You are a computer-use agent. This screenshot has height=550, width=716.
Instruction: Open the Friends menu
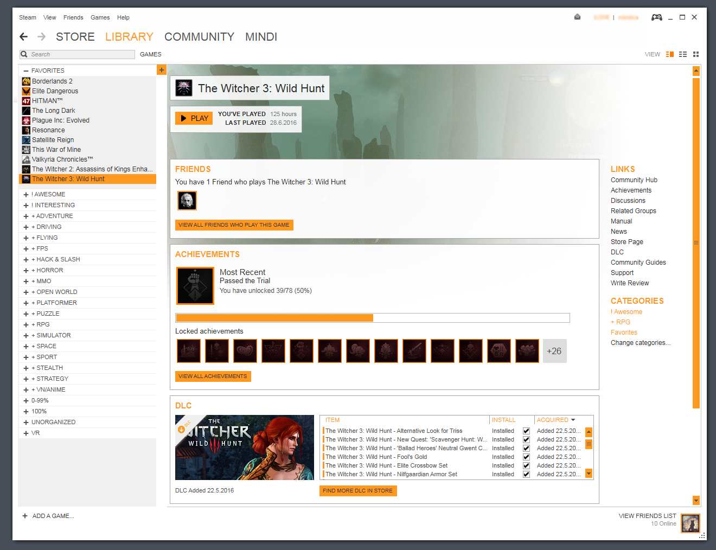(73, 17)
